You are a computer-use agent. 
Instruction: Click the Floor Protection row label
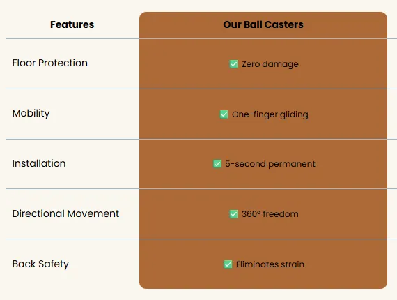coord(50,63)
